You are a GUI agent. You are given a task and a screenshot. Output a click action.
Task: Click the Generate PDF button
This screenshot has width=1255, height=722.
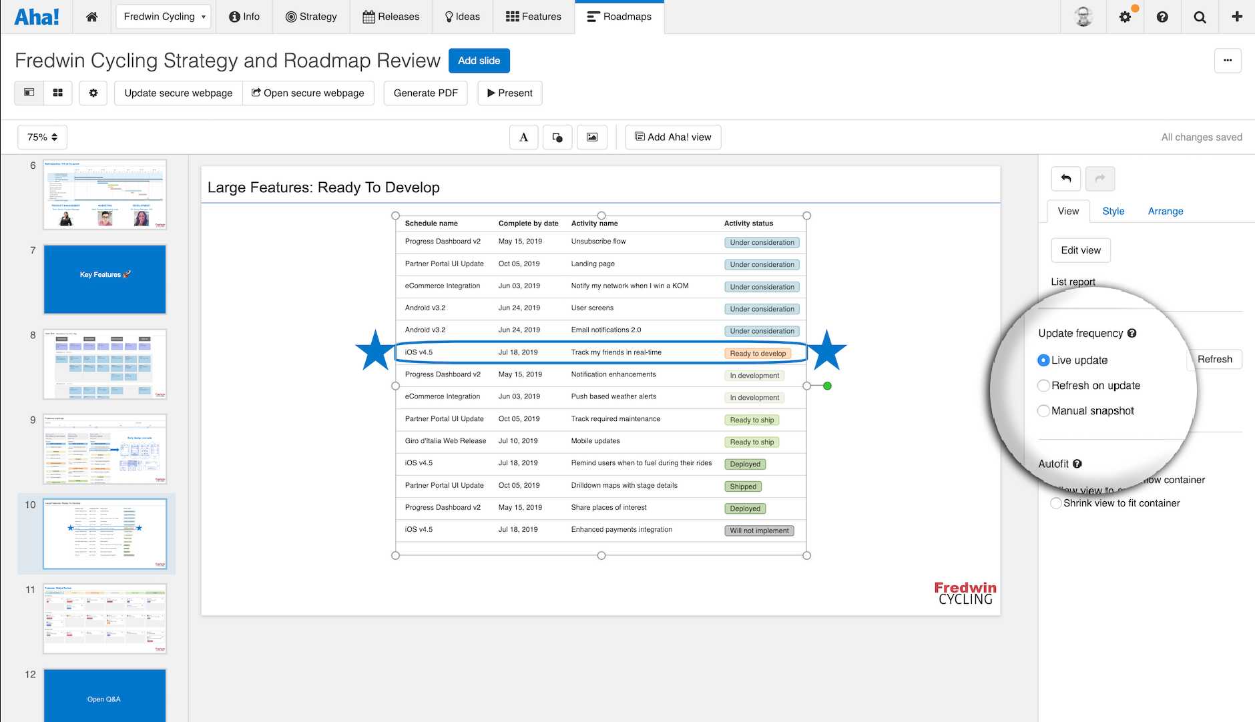click(425, 93)
